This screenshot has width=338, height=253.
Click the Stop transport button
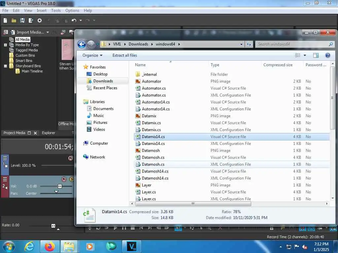point(133,228)
